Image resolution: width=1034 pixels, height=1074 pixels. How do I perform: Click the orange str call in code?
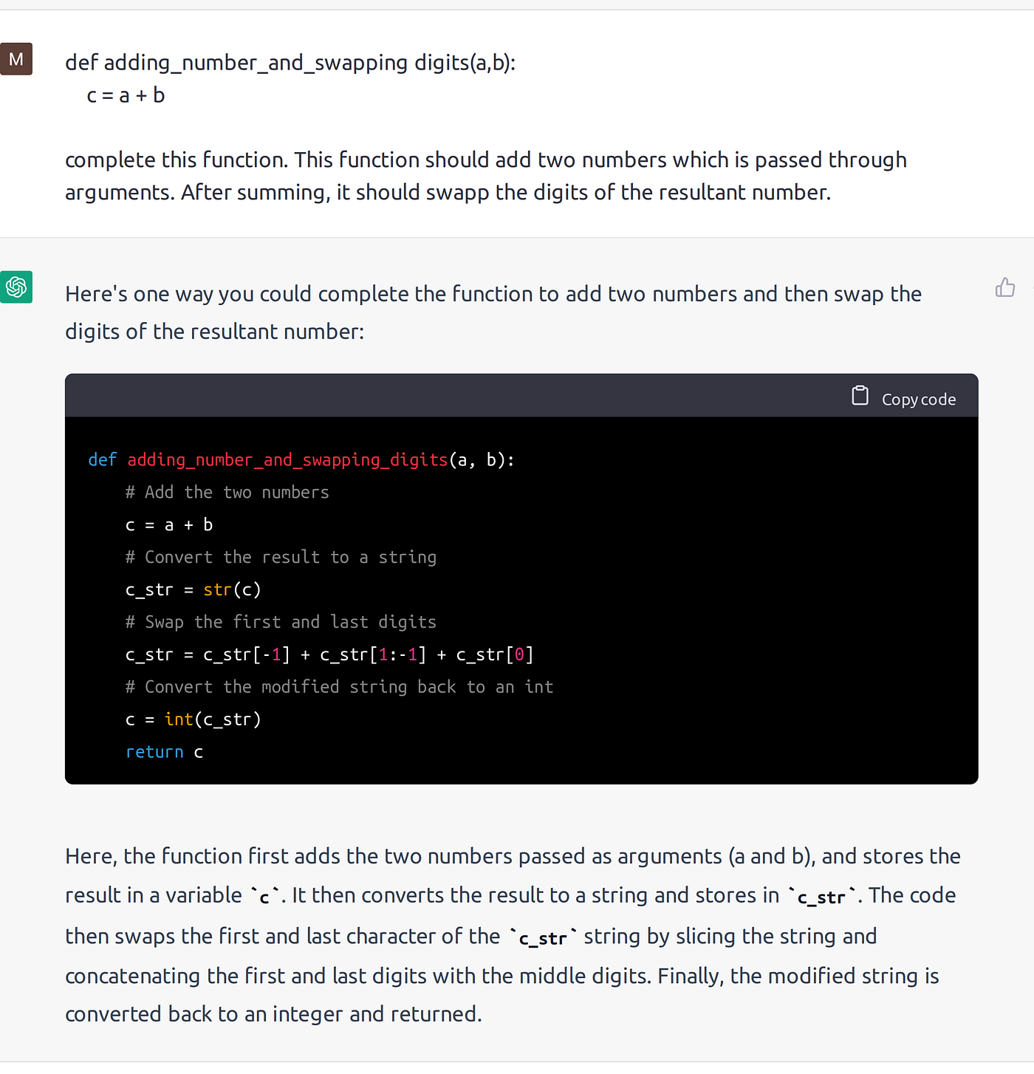pos(217,589)
